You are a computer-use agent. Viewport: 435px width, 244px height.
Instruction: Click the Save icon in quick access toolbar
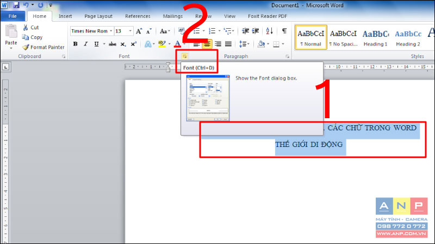click(16, 5)
